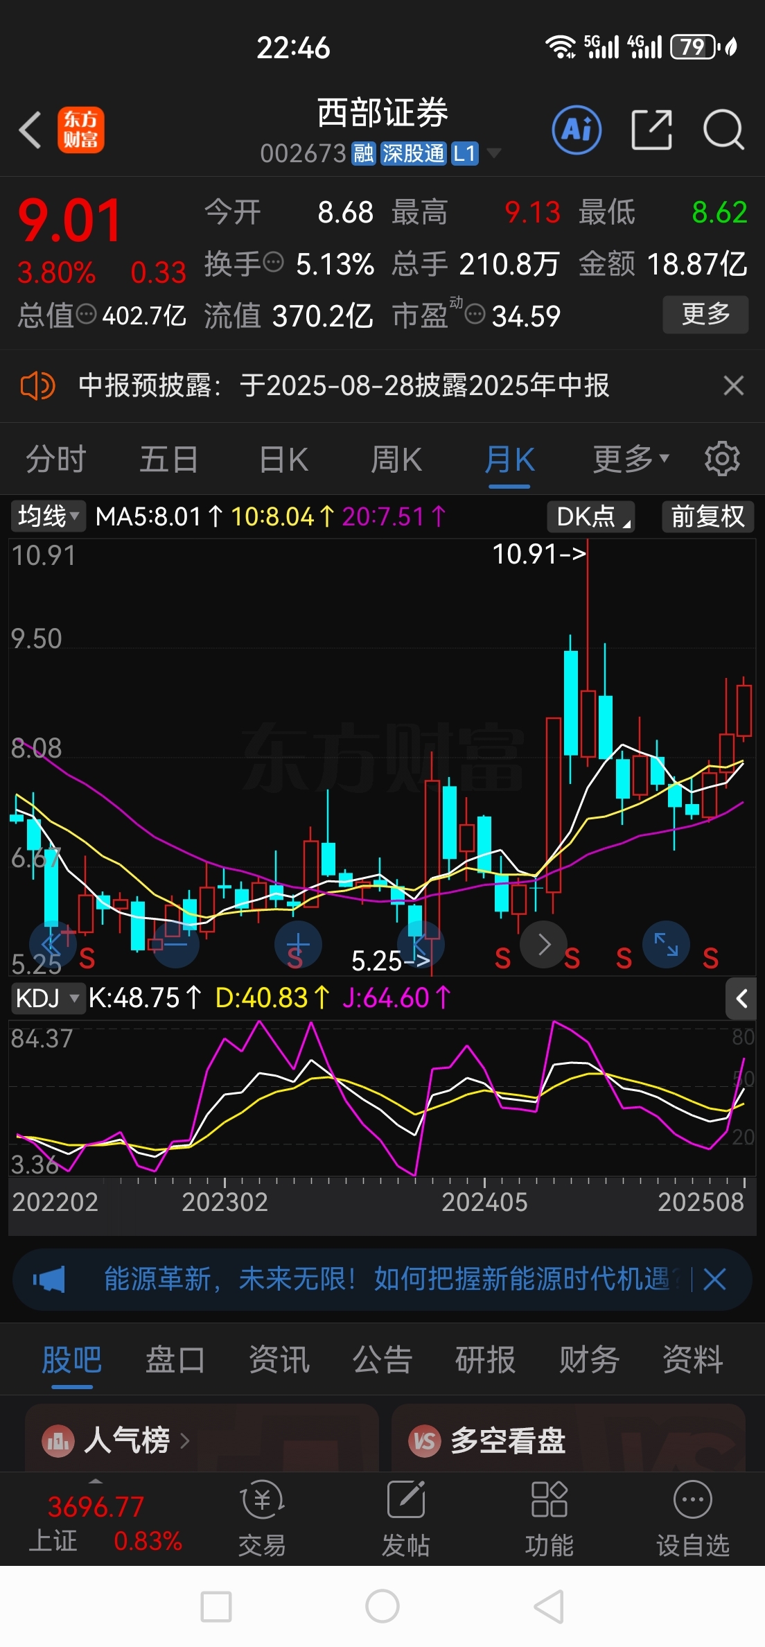Switch to the 资料 tab

tap(693, 1359)
